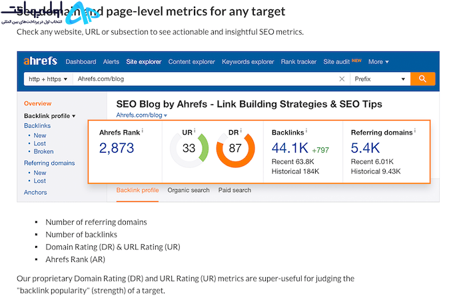This screenshot has width=453, height=300.
Task: Collapse the Backlink profile sidebar section
Action: click(50, 116)
